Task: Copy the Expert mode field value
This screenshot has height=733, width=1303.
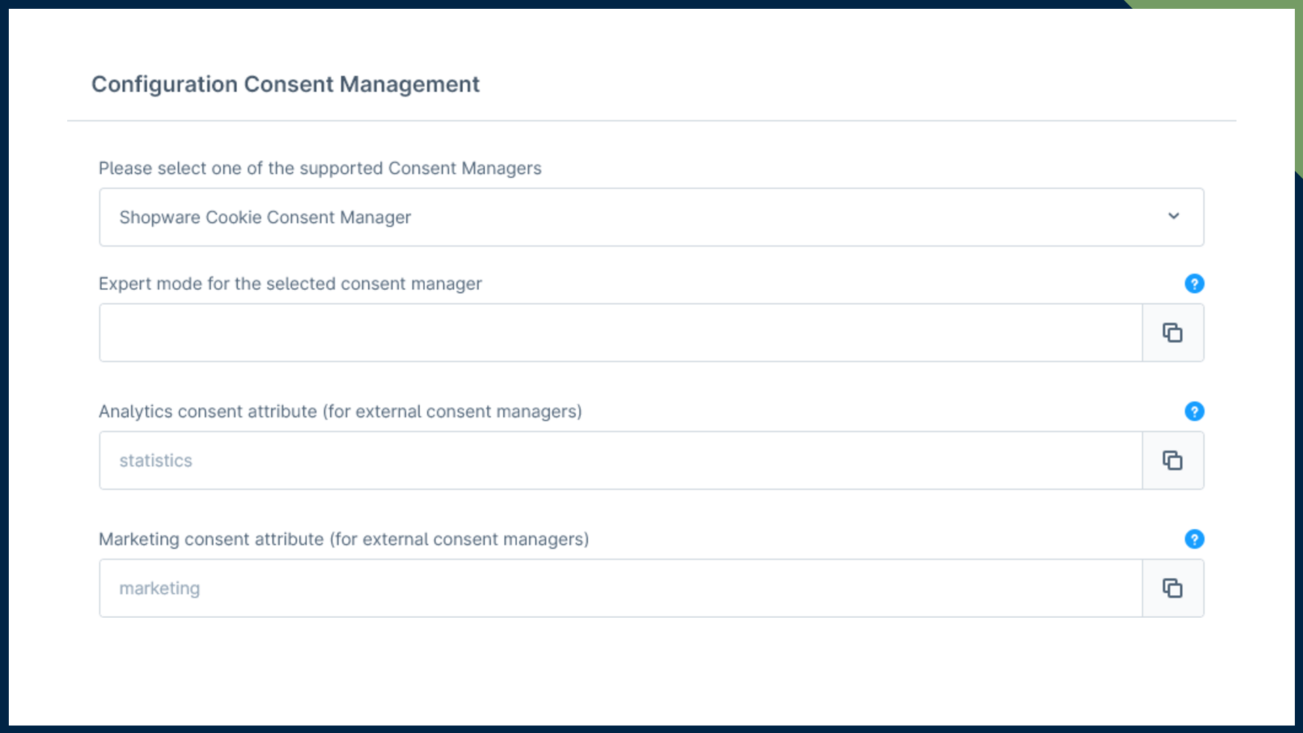Action: point(1173,333)
